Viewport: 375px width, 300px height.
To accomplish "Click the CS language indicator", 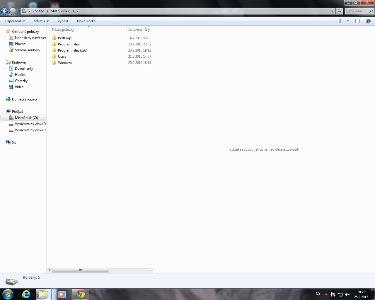I will (x=318, y=294).
